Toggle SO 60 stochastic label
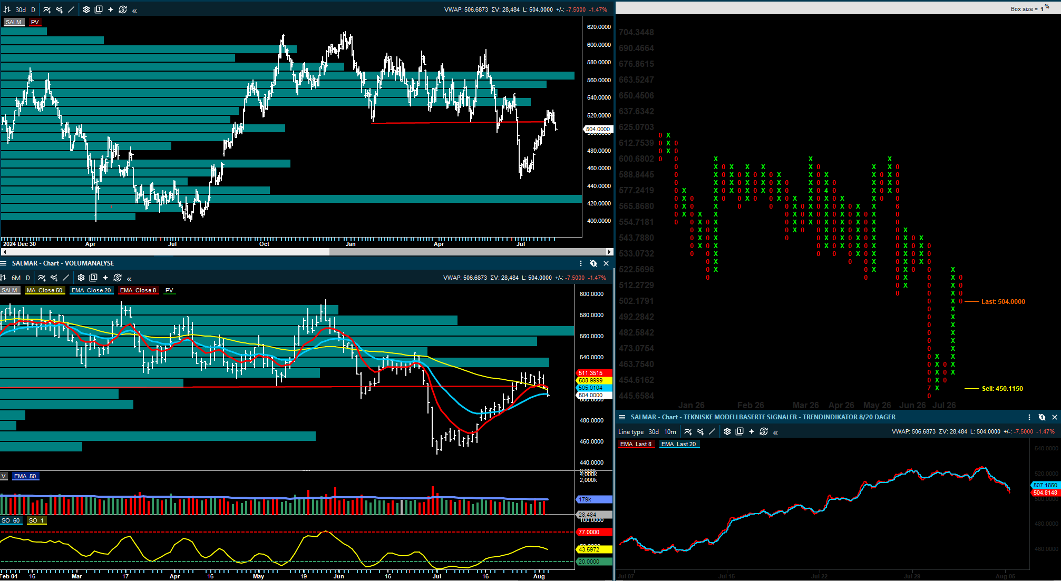This screenshot has width=1061, height=581. (11, 520)
